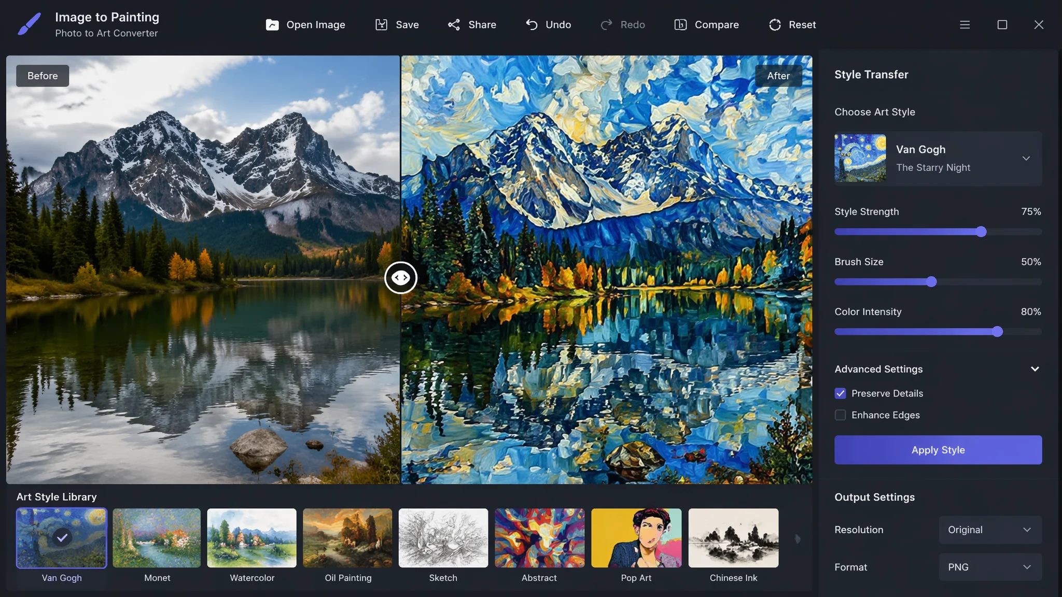
Task: Click the Color Intensity slider handle
Action: 997,332
